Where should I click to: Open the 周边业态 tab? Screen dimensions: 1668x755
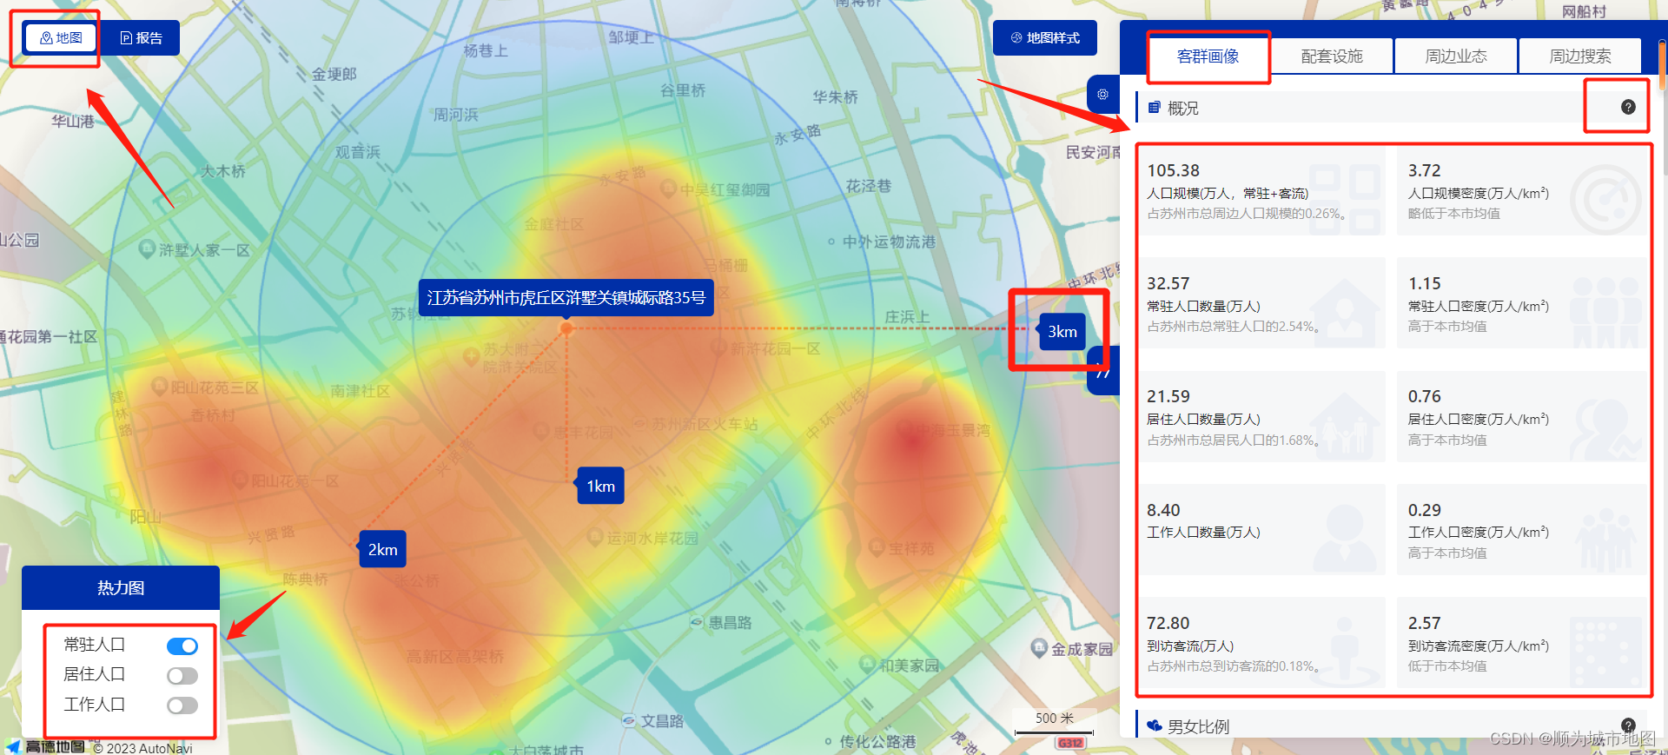pyautogui.click(x=1456, y=56)
